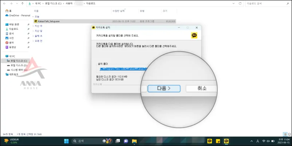
Task: Click the installer title bar KakaoTalk icon
Action: (94, 28)
